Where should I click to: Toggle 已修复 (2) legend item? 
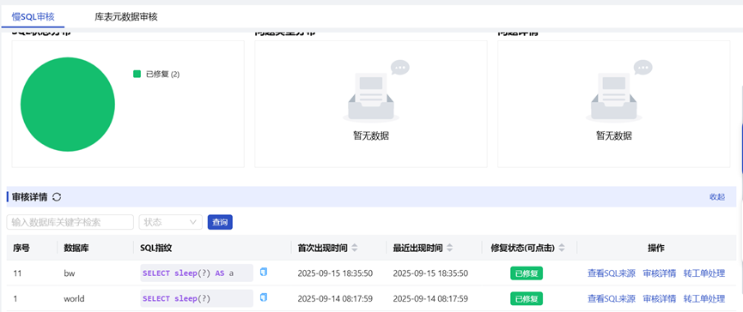pyautogui.click(x=156, y=75)
